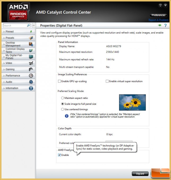Click the ASUS MG279 display name value
Screen dimensions: 171x180
(113, 46)
